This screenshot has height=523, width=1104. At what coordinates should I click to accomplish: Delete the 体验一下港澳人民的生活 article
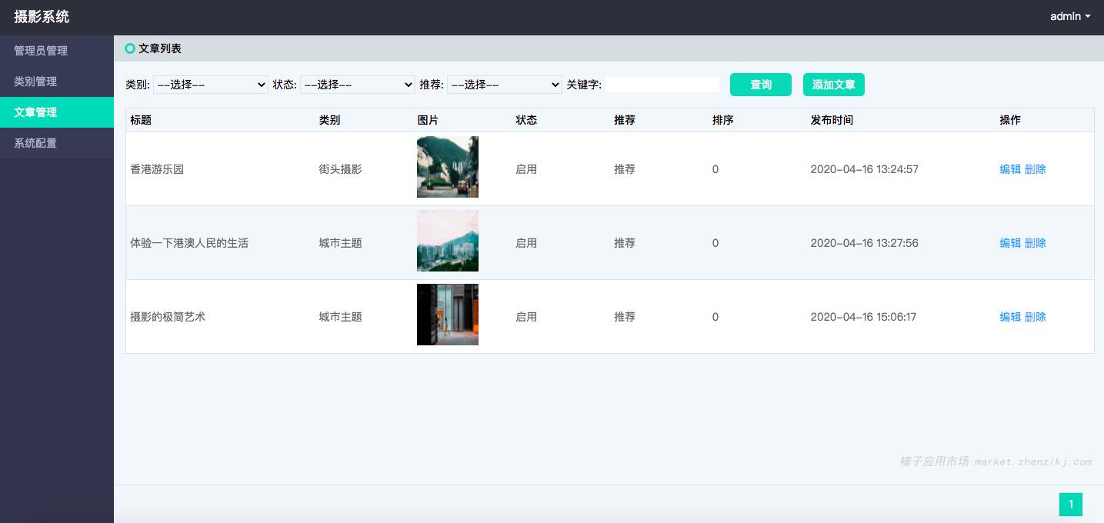point(1036,243)
